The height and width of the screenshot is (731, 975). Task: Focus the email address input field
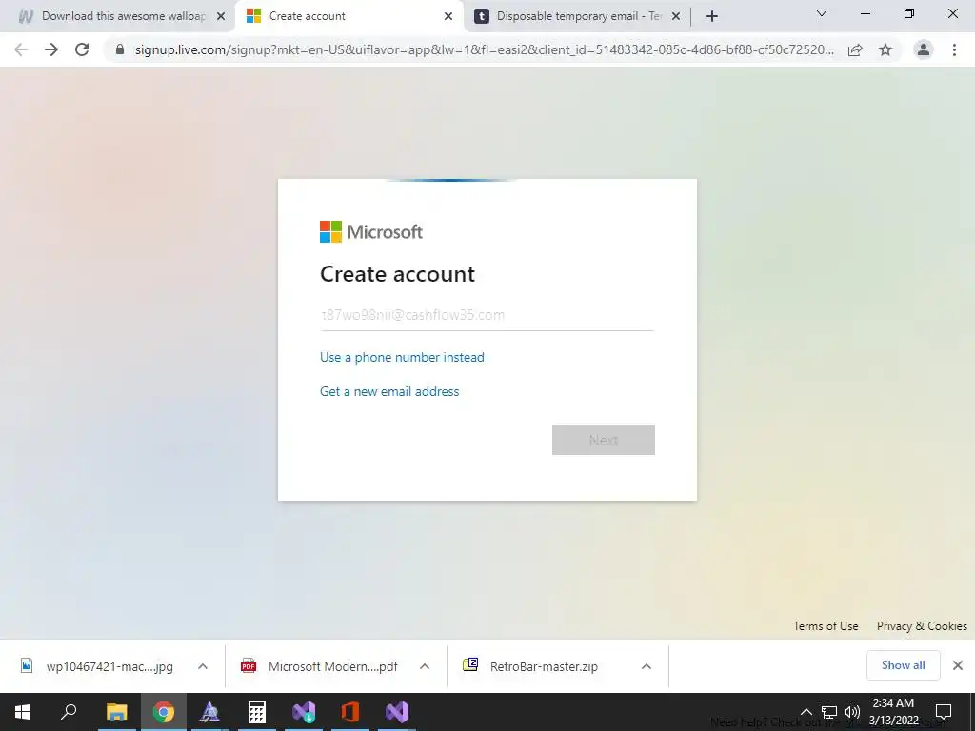(487, 315)
